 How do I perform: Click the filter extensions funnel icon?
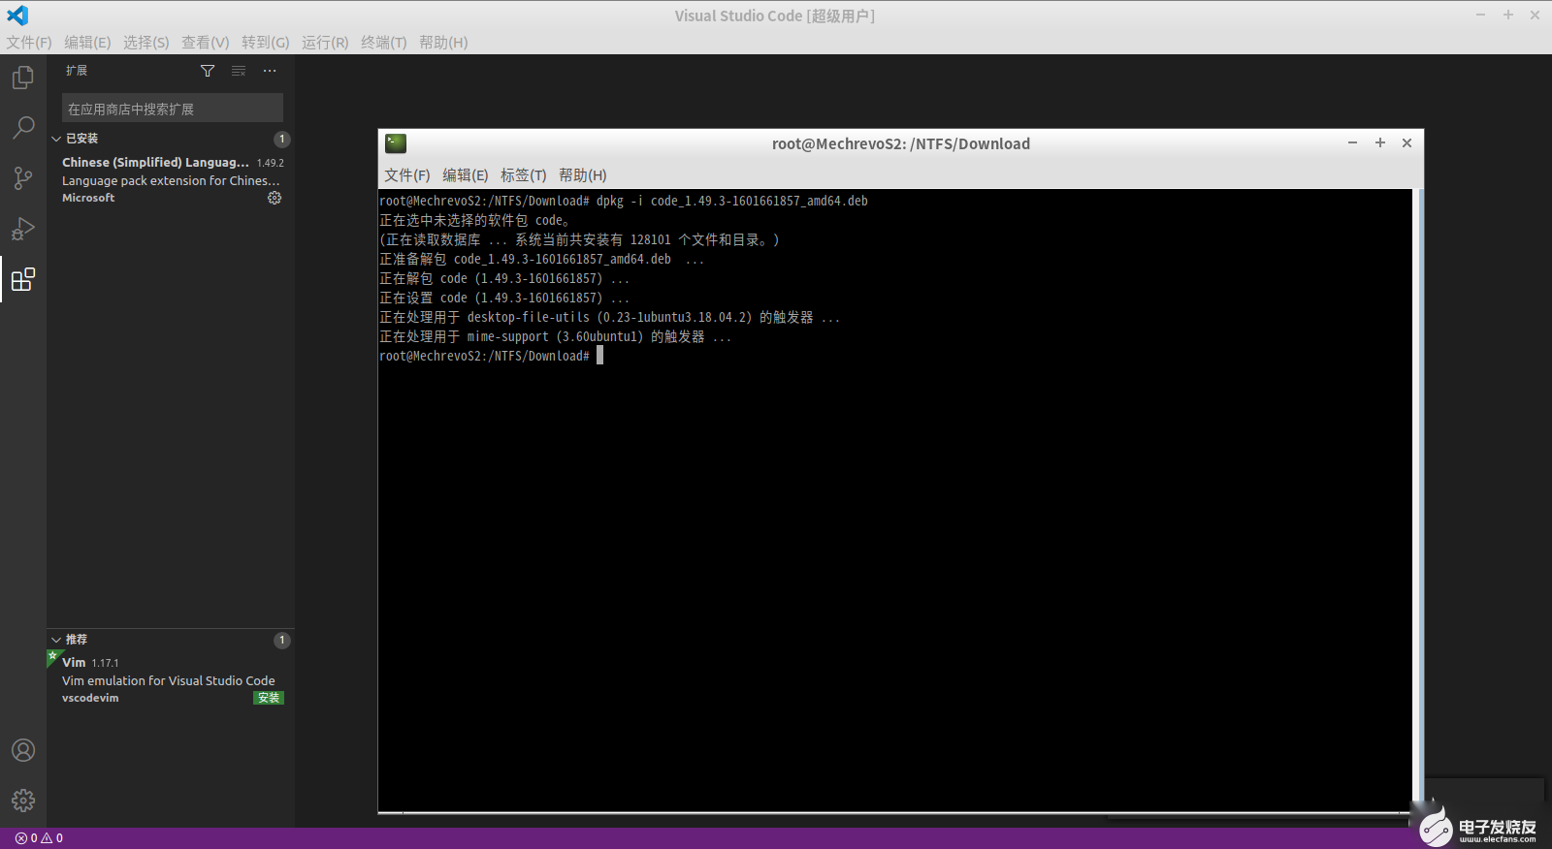click(x=208, y=71)
